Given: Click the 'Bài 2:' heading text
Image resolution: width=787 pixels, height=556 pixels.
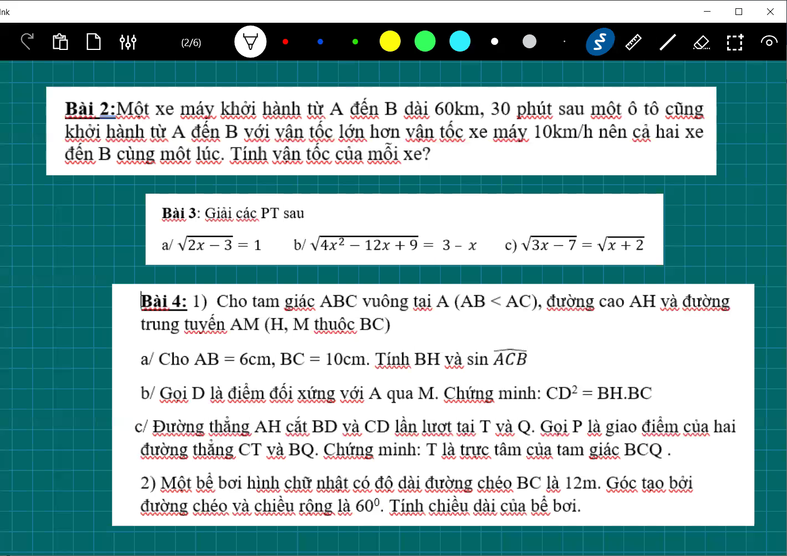Looking at the screenshot, I should pyautogui.click(x=90, y=109).
